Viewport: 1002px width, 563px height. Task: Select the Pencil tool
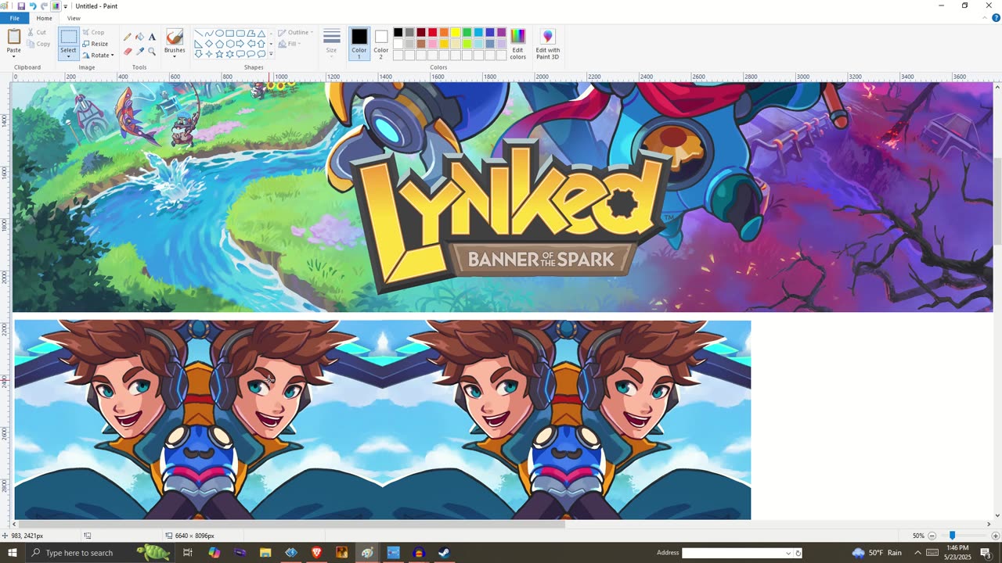click(x=127, y=37)
